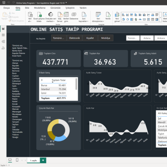Open the Dataverse connector
The image size is (167, 167).
point(74,16)
